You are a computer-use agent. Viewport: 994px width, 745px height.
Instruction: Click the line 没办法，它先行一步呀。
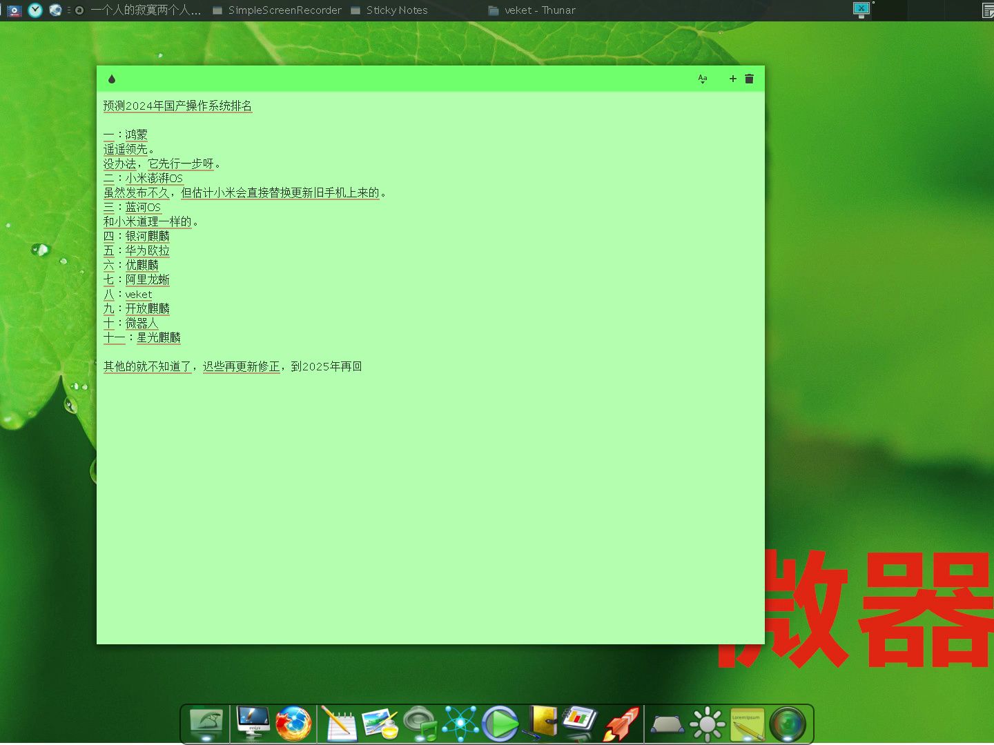point(162,163)
